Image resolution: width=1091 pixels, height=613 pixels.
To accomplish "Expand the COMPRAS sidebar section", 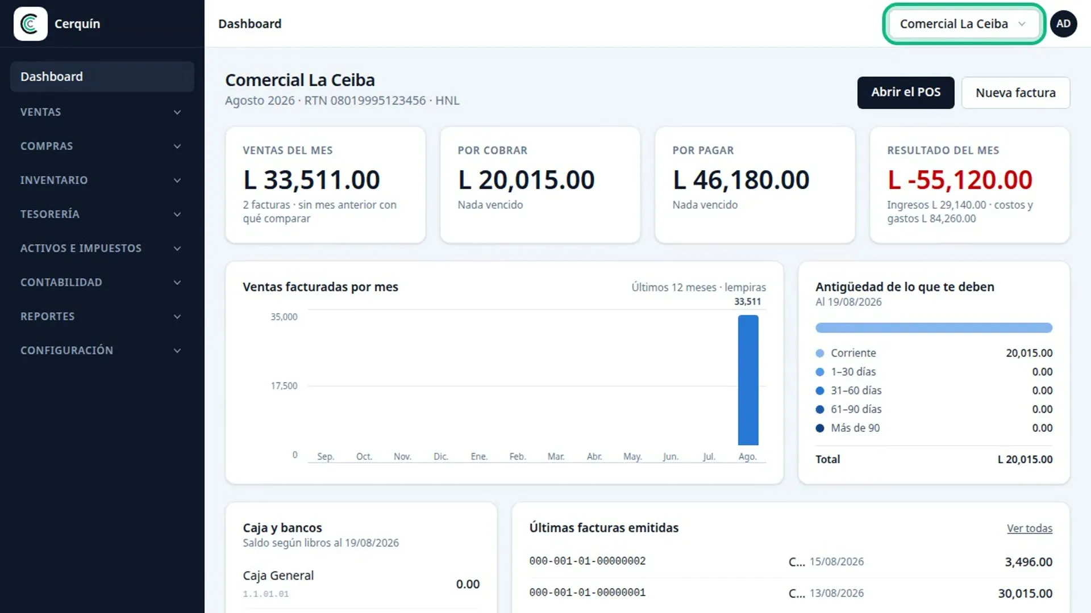I will 102,146.
